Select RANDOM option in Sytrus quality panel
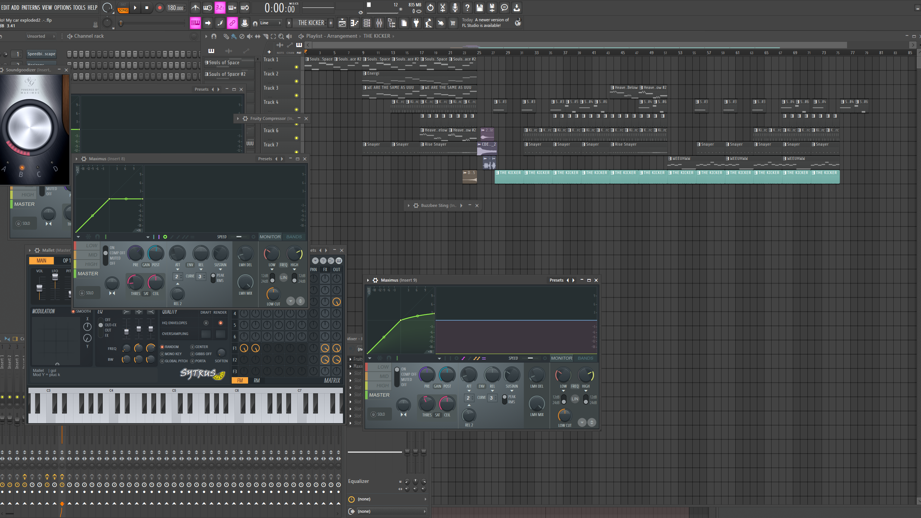921x518 pixels. click(x=170, y=347)
